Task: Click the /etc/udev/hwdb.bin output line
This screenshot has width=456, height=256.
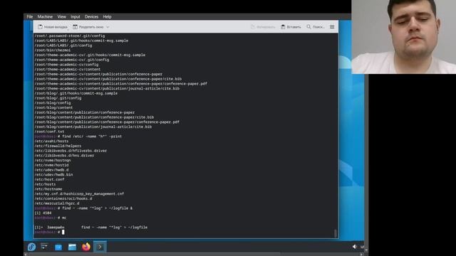Action: point(53,174)
